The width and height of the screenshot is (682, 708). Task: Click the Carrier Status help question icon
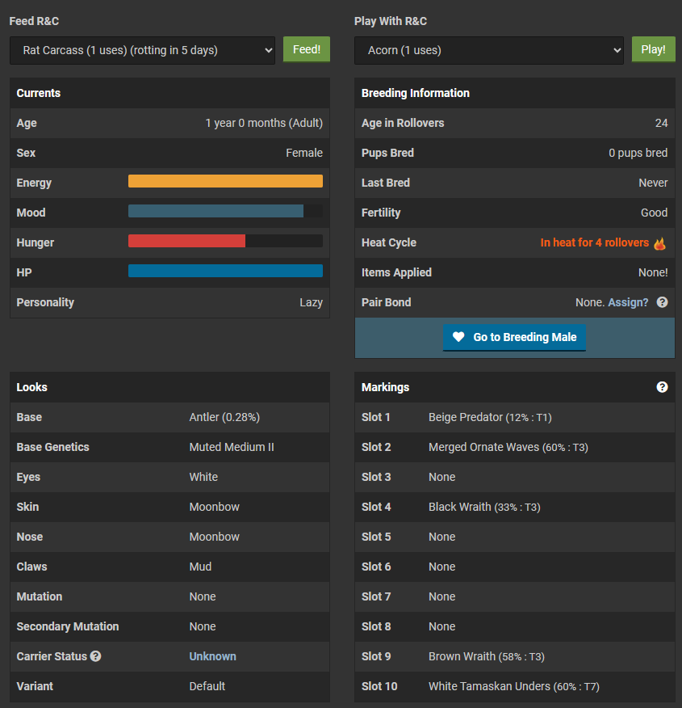[x=95, y=656]
